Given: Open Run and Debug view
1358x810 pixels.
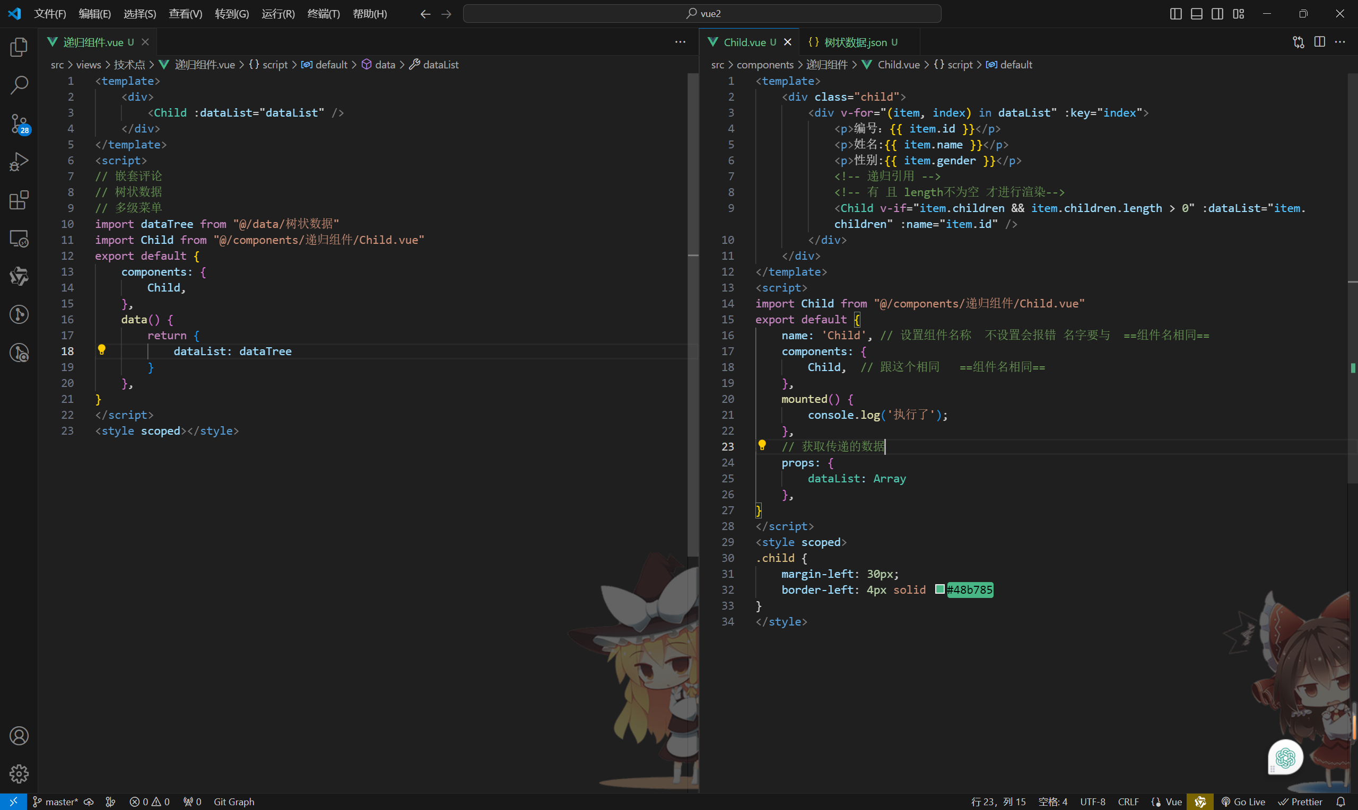Looking at the screenshot, I should tap(19, 162).
